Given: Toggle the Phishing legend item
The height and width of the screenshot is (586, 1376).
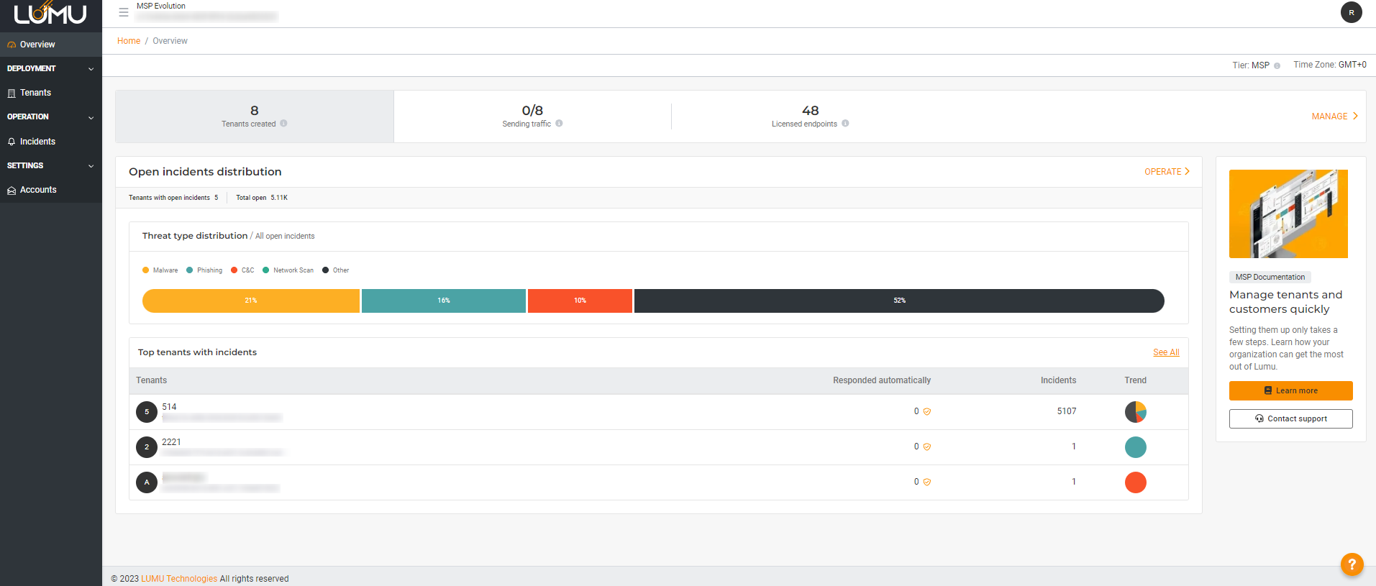Looking at the screenshot, I should [x=204, y=270].
